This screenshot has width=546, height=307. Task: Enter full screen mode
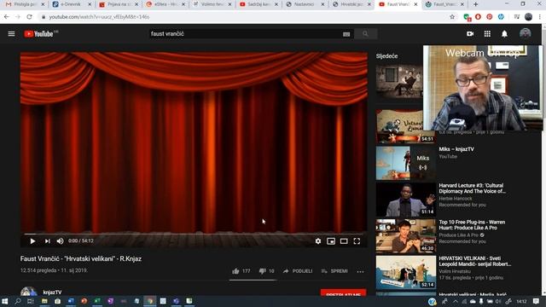click(357, 240)
